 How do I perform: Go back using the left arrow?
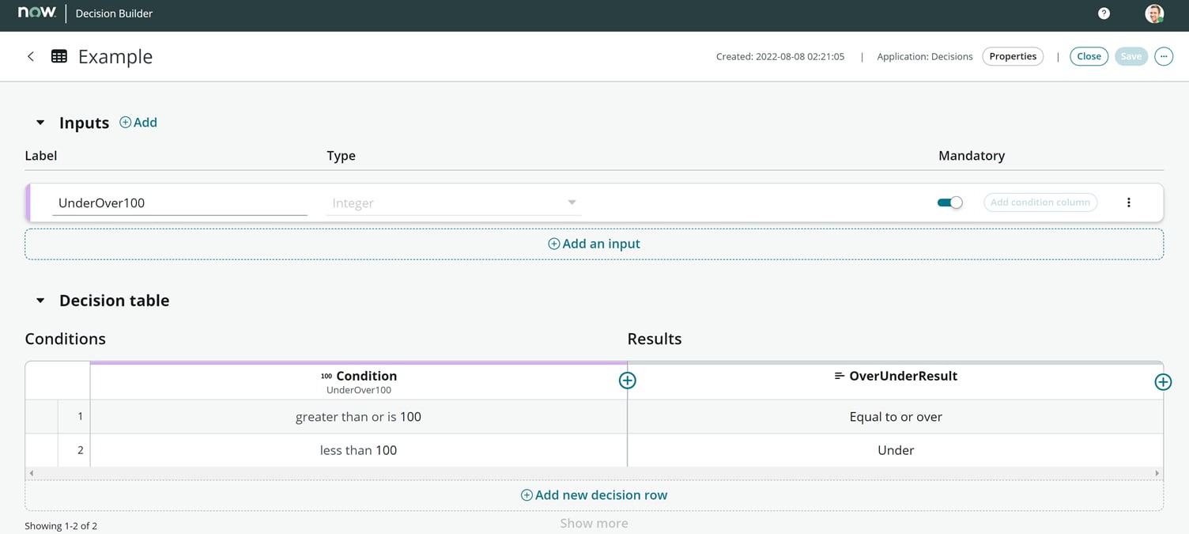click(x=31, y=56)
